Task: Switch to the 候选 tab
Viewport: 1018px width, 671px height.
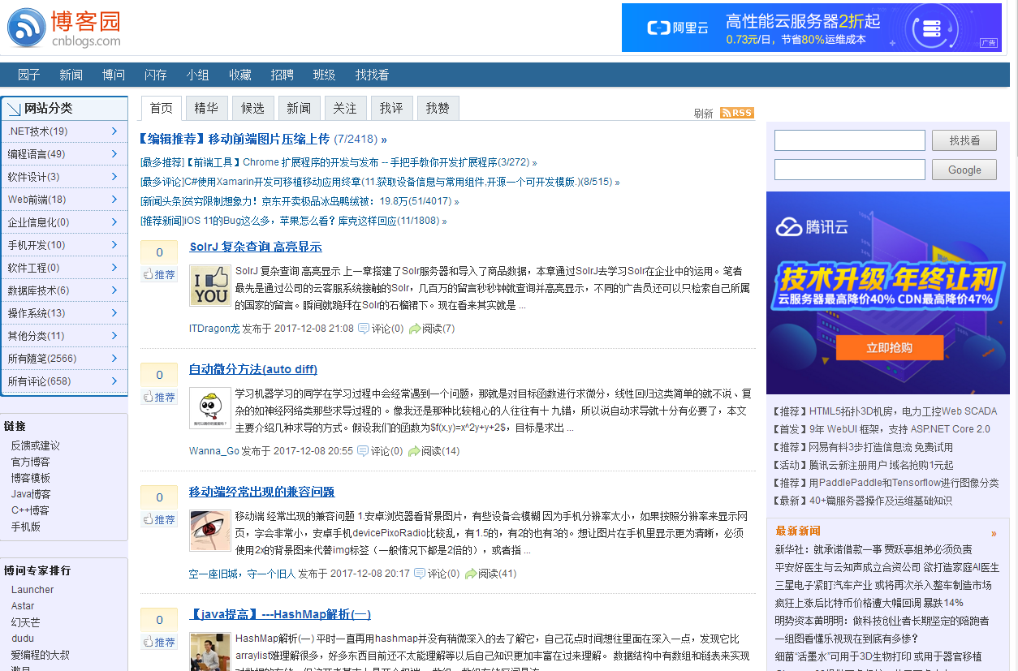Action: pyautogui.click(x=252, y=108)
